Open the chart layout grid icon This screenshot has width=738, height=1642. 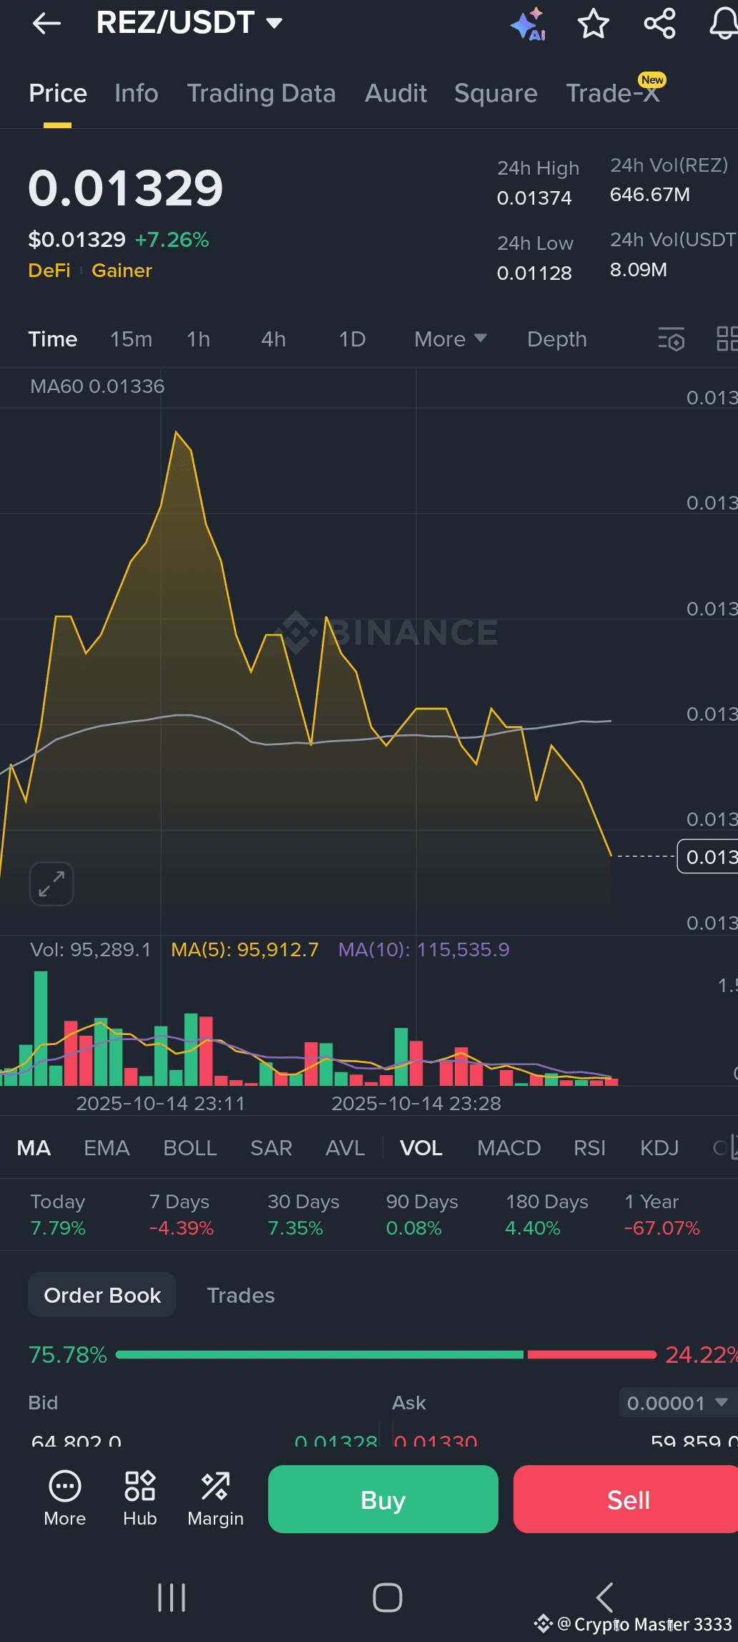(727, 339)
